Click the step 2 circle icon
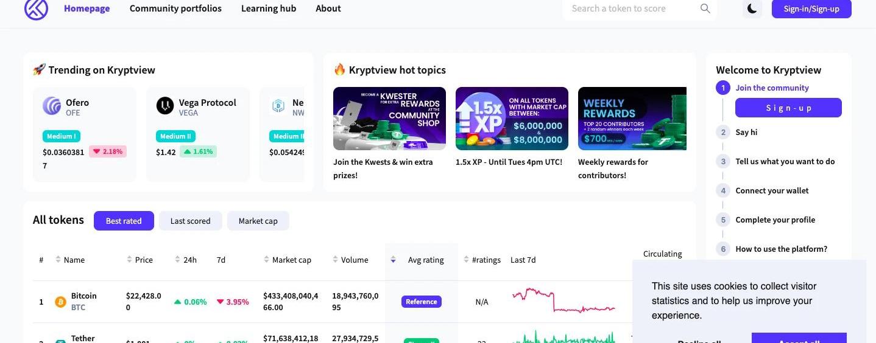Image resolution: width=876 pixels, height=343 pixels. [x=723, y=132]
